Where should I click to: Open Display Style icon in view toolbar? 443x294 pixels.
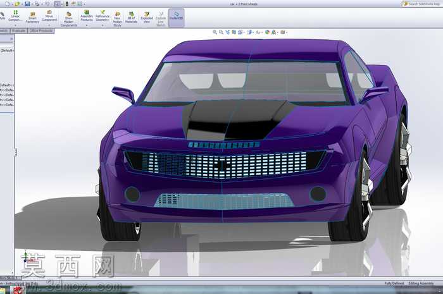point(249,32)
